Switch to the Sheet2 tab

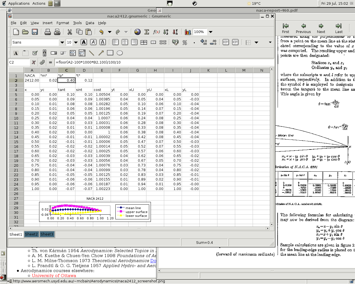31,234
